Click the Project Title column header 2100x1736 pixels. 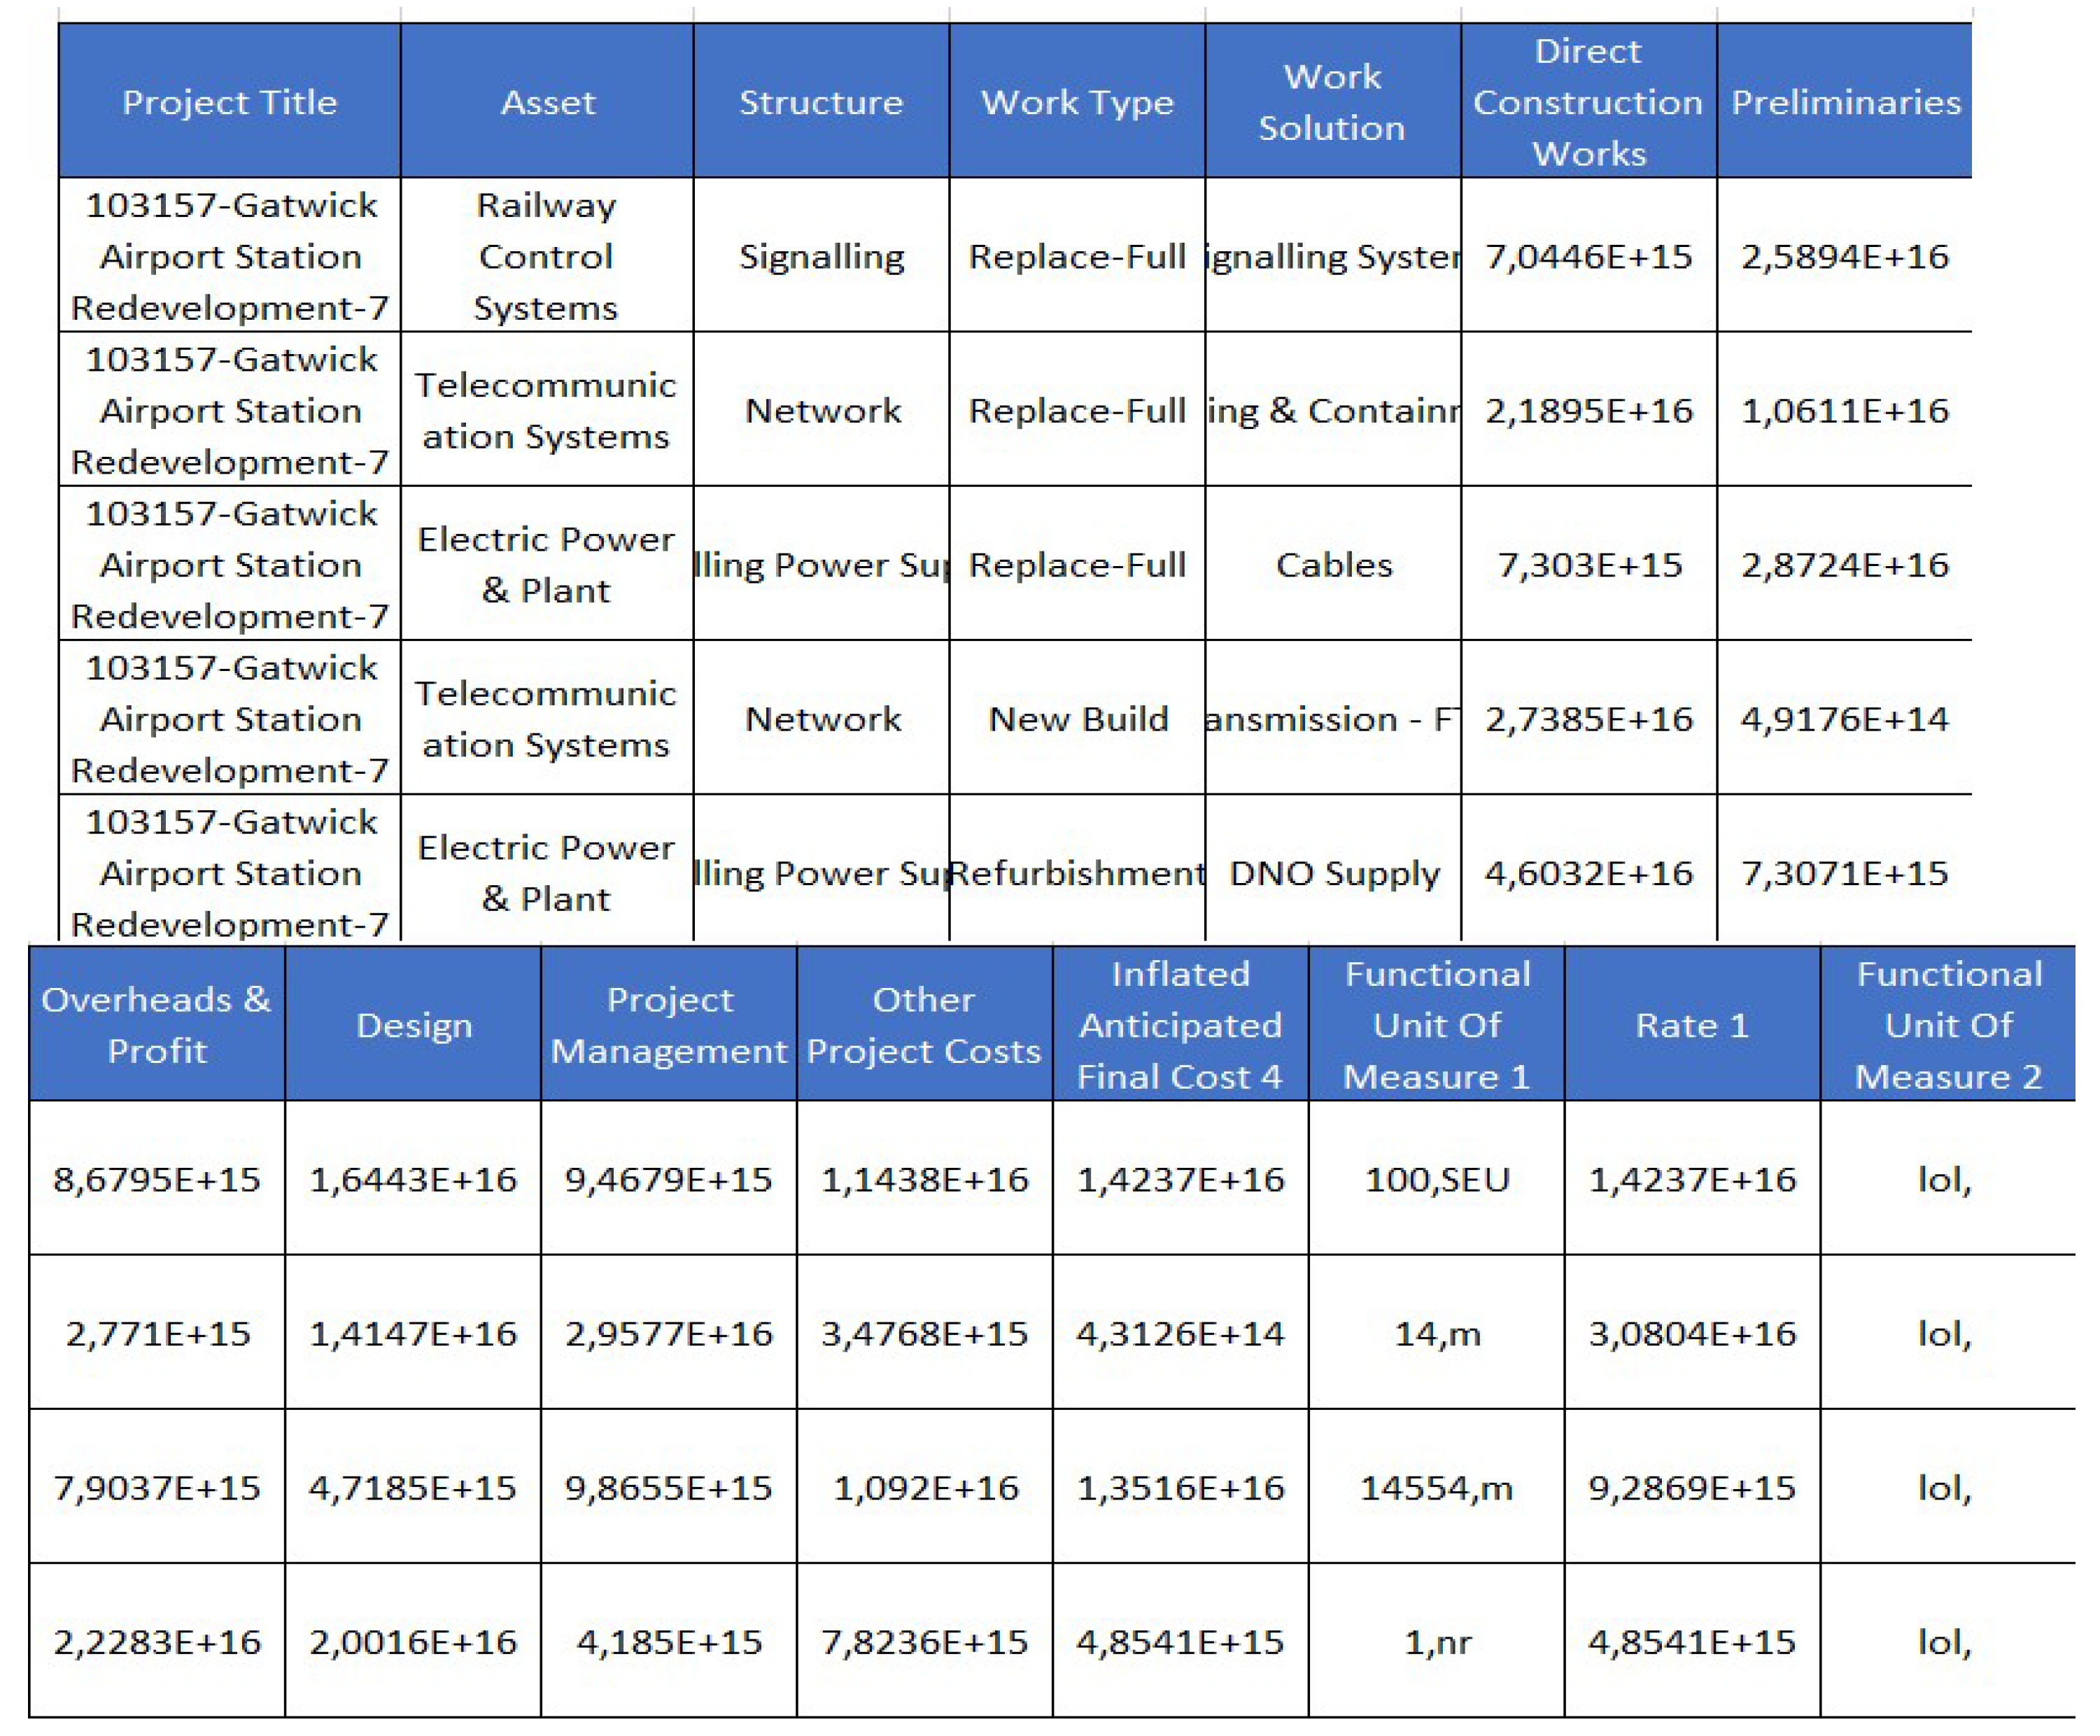(229, 102)
